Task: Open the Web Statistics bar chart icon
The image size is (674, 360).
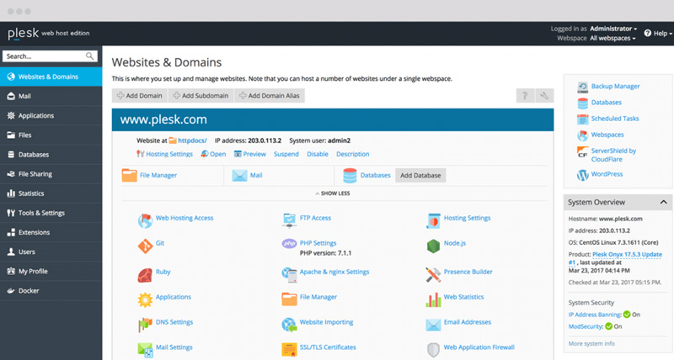Action: (x=433, y=299)
